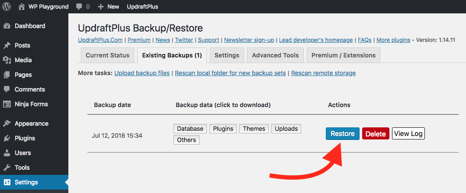Switch to the Current Status tab
The width and height of the screenshot is (466, 193).
(x=107, y=55)
